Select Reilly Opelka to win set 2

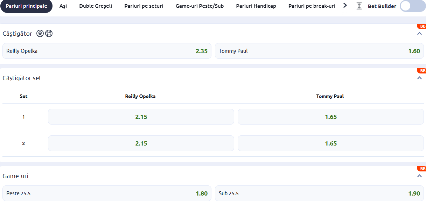[141, 143]
